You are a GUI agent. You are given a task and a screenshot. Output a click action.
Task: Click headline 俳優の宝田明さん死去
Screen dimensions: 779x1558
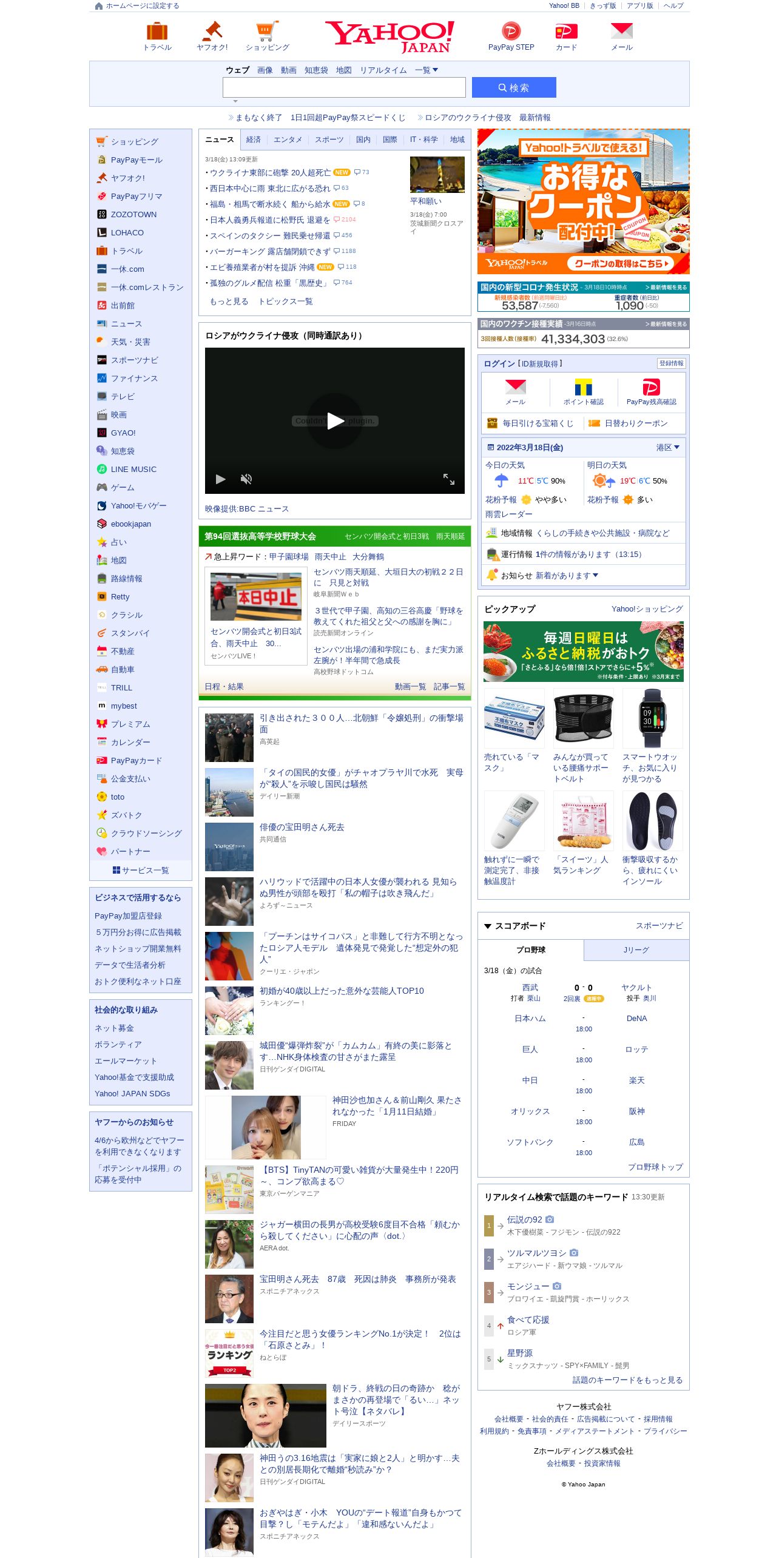pos(302,828)
